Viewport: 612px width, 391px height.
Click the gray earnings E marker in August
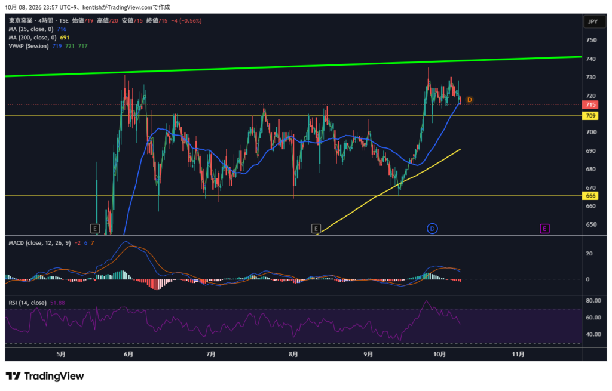point(316,229)
